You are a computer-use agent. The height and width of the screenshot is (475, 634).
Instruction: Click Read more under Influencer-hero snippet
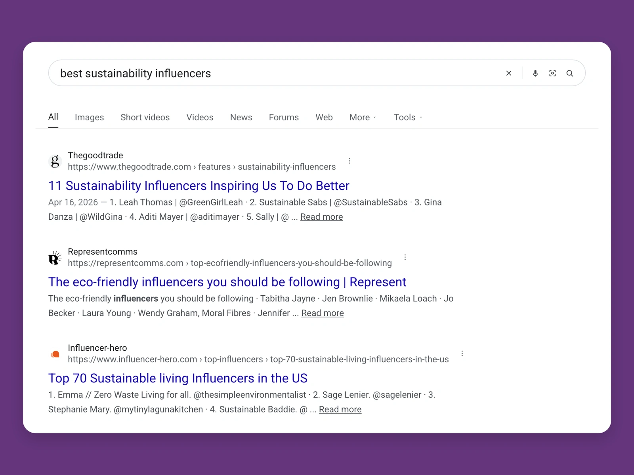340,409
